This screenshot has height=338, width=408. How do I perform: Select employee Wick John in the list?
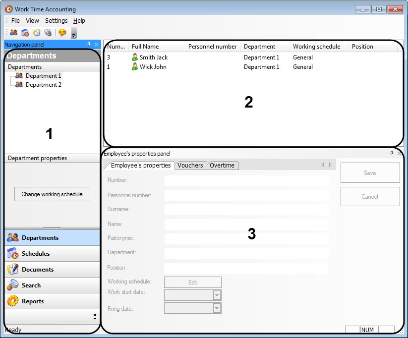click(153, 67)
